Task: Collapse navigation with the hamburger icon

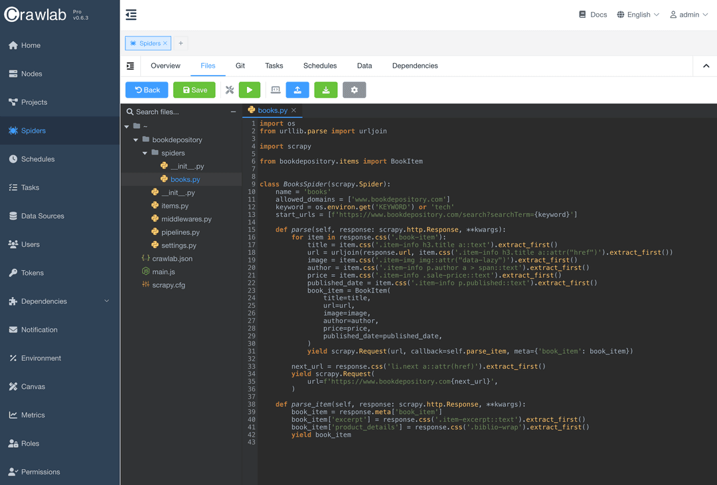Action: (x=131, y=14)
